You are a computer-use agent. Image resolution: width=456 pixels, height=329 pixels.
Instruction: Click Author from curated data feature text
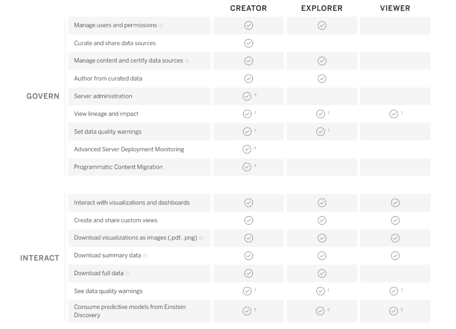(108, 78)
